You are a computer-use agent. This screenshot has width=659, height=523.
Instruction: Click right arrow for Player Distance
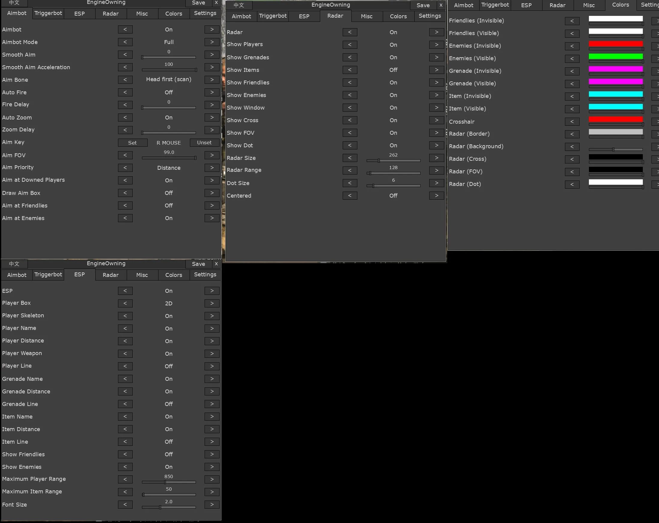coord(212,341)
